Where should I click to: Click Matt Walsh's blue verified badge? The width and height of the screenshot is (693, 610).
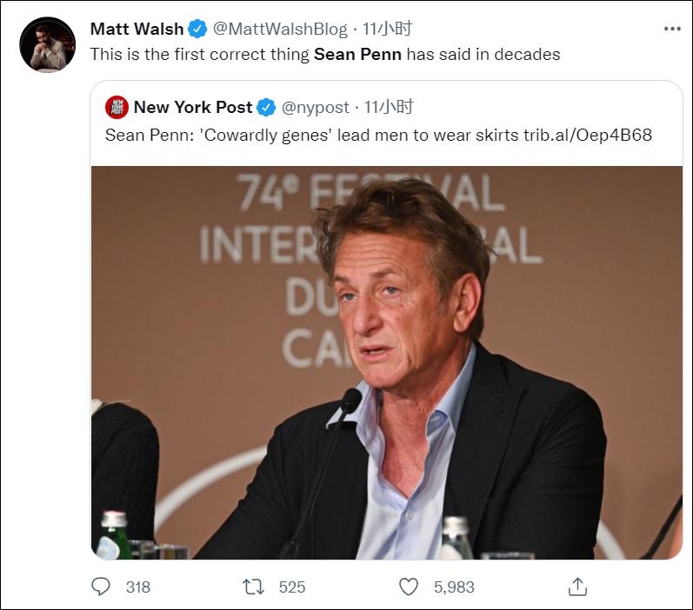[x=198, y=29]
